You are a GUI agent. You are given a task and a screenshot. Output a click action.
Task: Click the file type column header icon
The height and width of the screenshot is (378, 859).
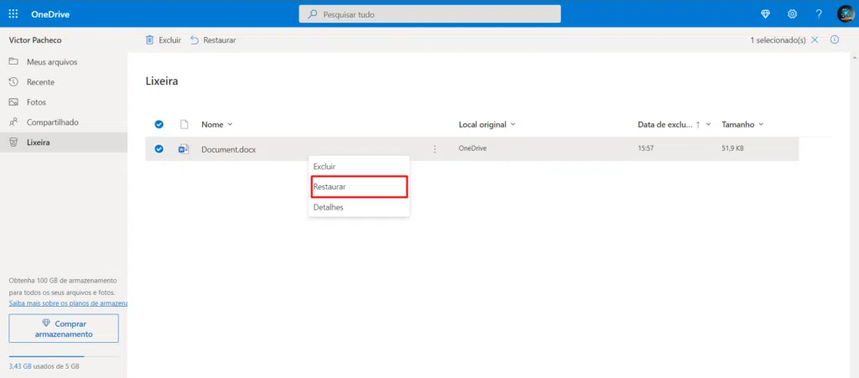click(184, 124)
